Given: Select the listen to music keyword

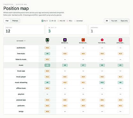Looking at the screenshot, I should pyautogui.click(x=21, y=59).
